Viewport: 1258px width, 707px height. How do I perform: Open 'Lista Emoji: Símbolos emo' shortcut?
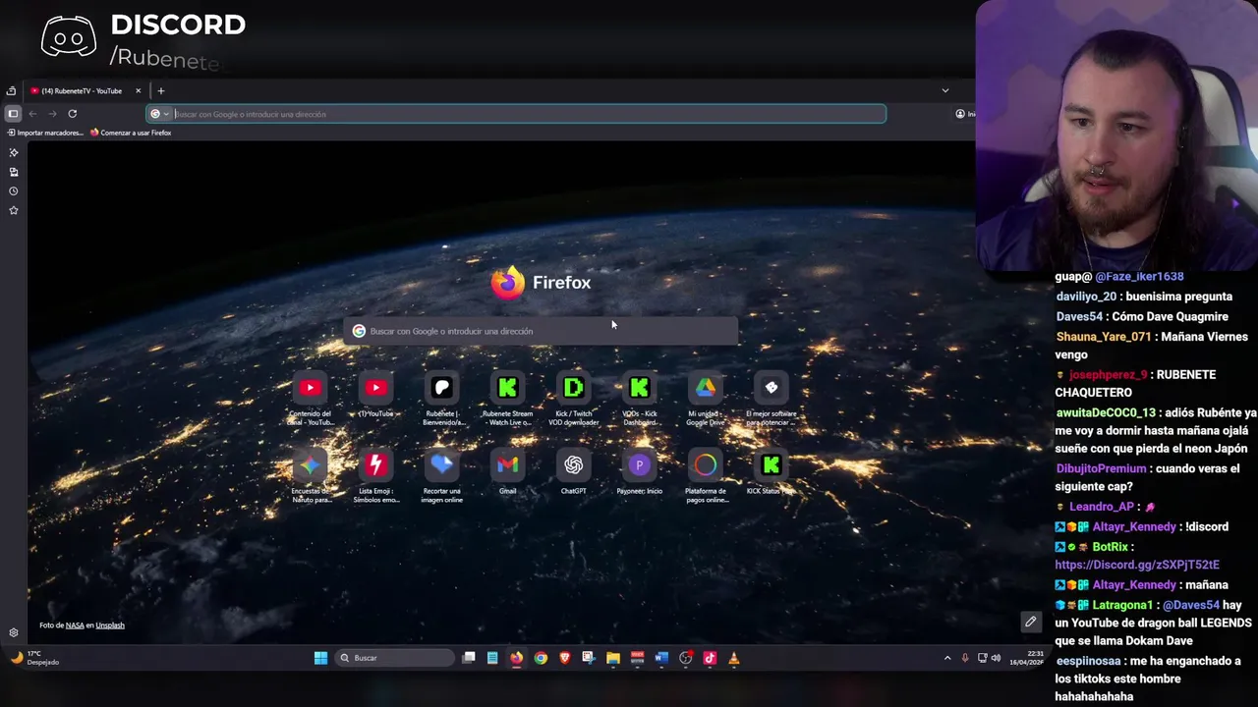[375, 476]
